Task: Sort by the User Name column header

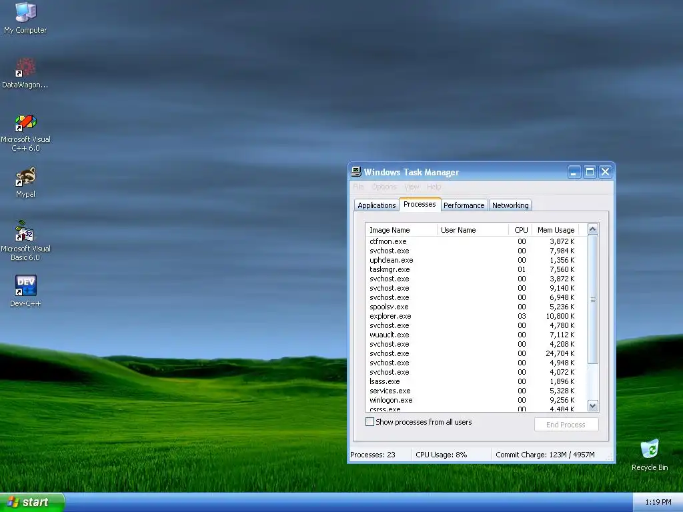Action: 473,230
